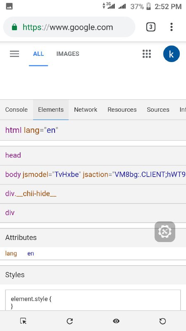Open the Sources tab

(158, 110)
